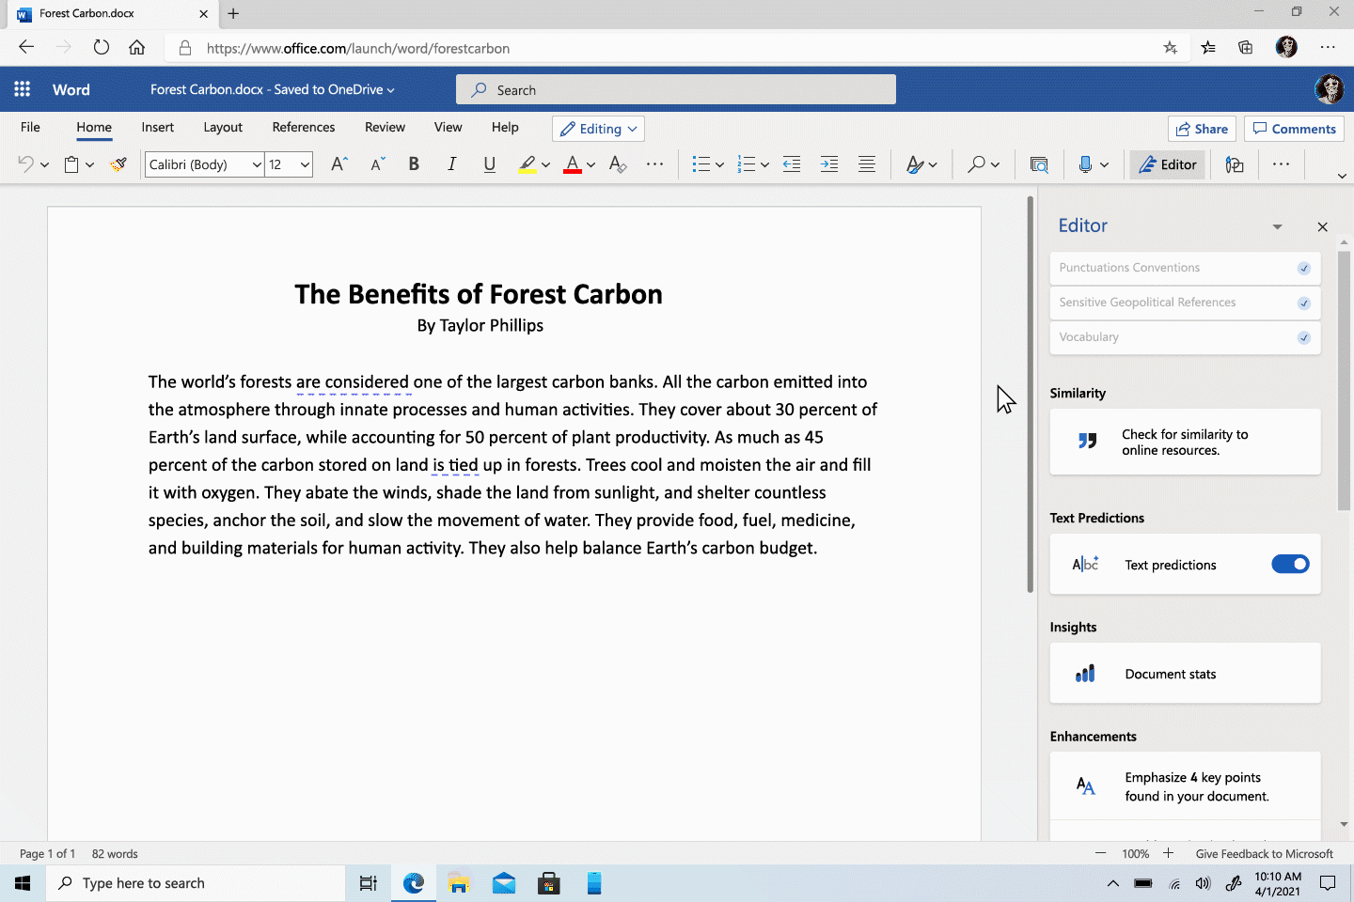Open the References ribbon tab
1354x902 pixels.
click(x=303, y=127)
